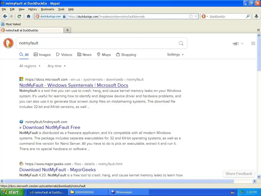Image resolution: width=261 pixels, height=196 pixels.
Task: Open the Windows Start menu
Action: coord(12,192)
